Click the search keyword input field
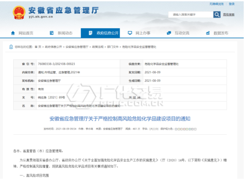Viewport: 246px width, 180px height. tap(190, 15)
